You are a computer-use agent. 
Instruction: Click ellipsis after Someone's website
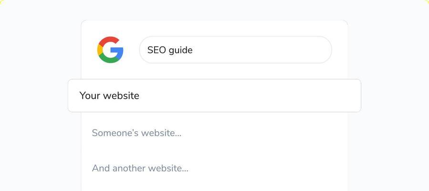(178, 134)
